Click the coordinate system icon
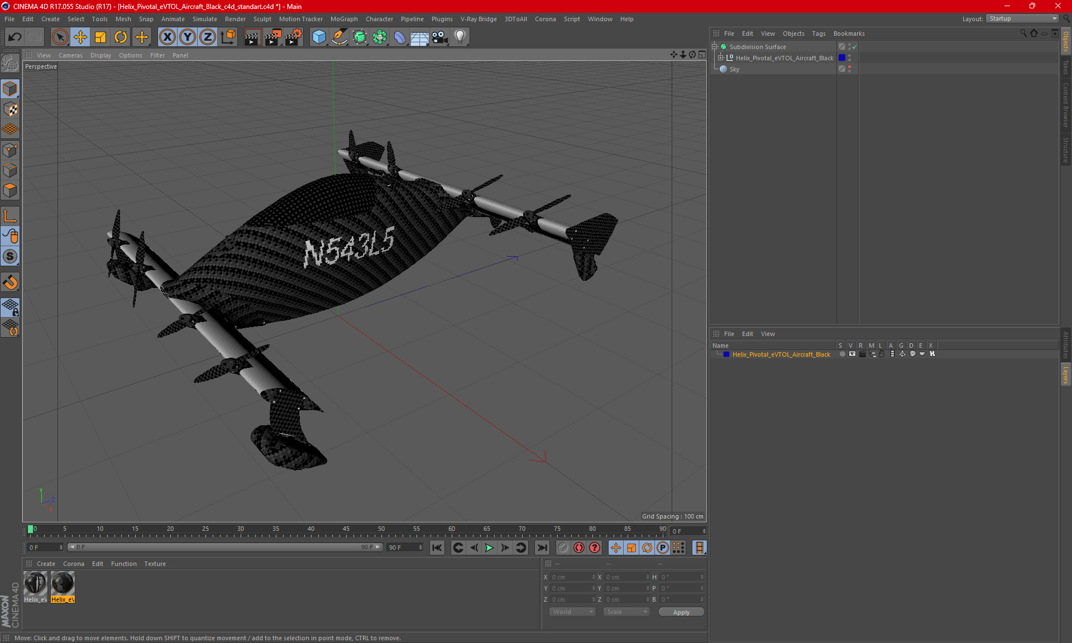 228,37
